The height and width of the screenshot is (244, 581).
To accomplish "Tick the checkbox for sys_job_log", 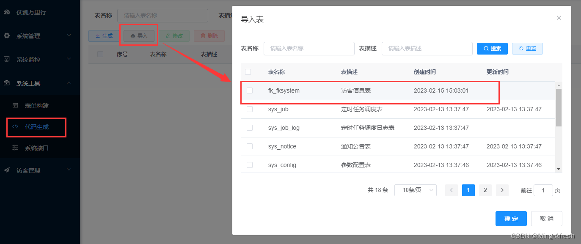I will (250, 128).
